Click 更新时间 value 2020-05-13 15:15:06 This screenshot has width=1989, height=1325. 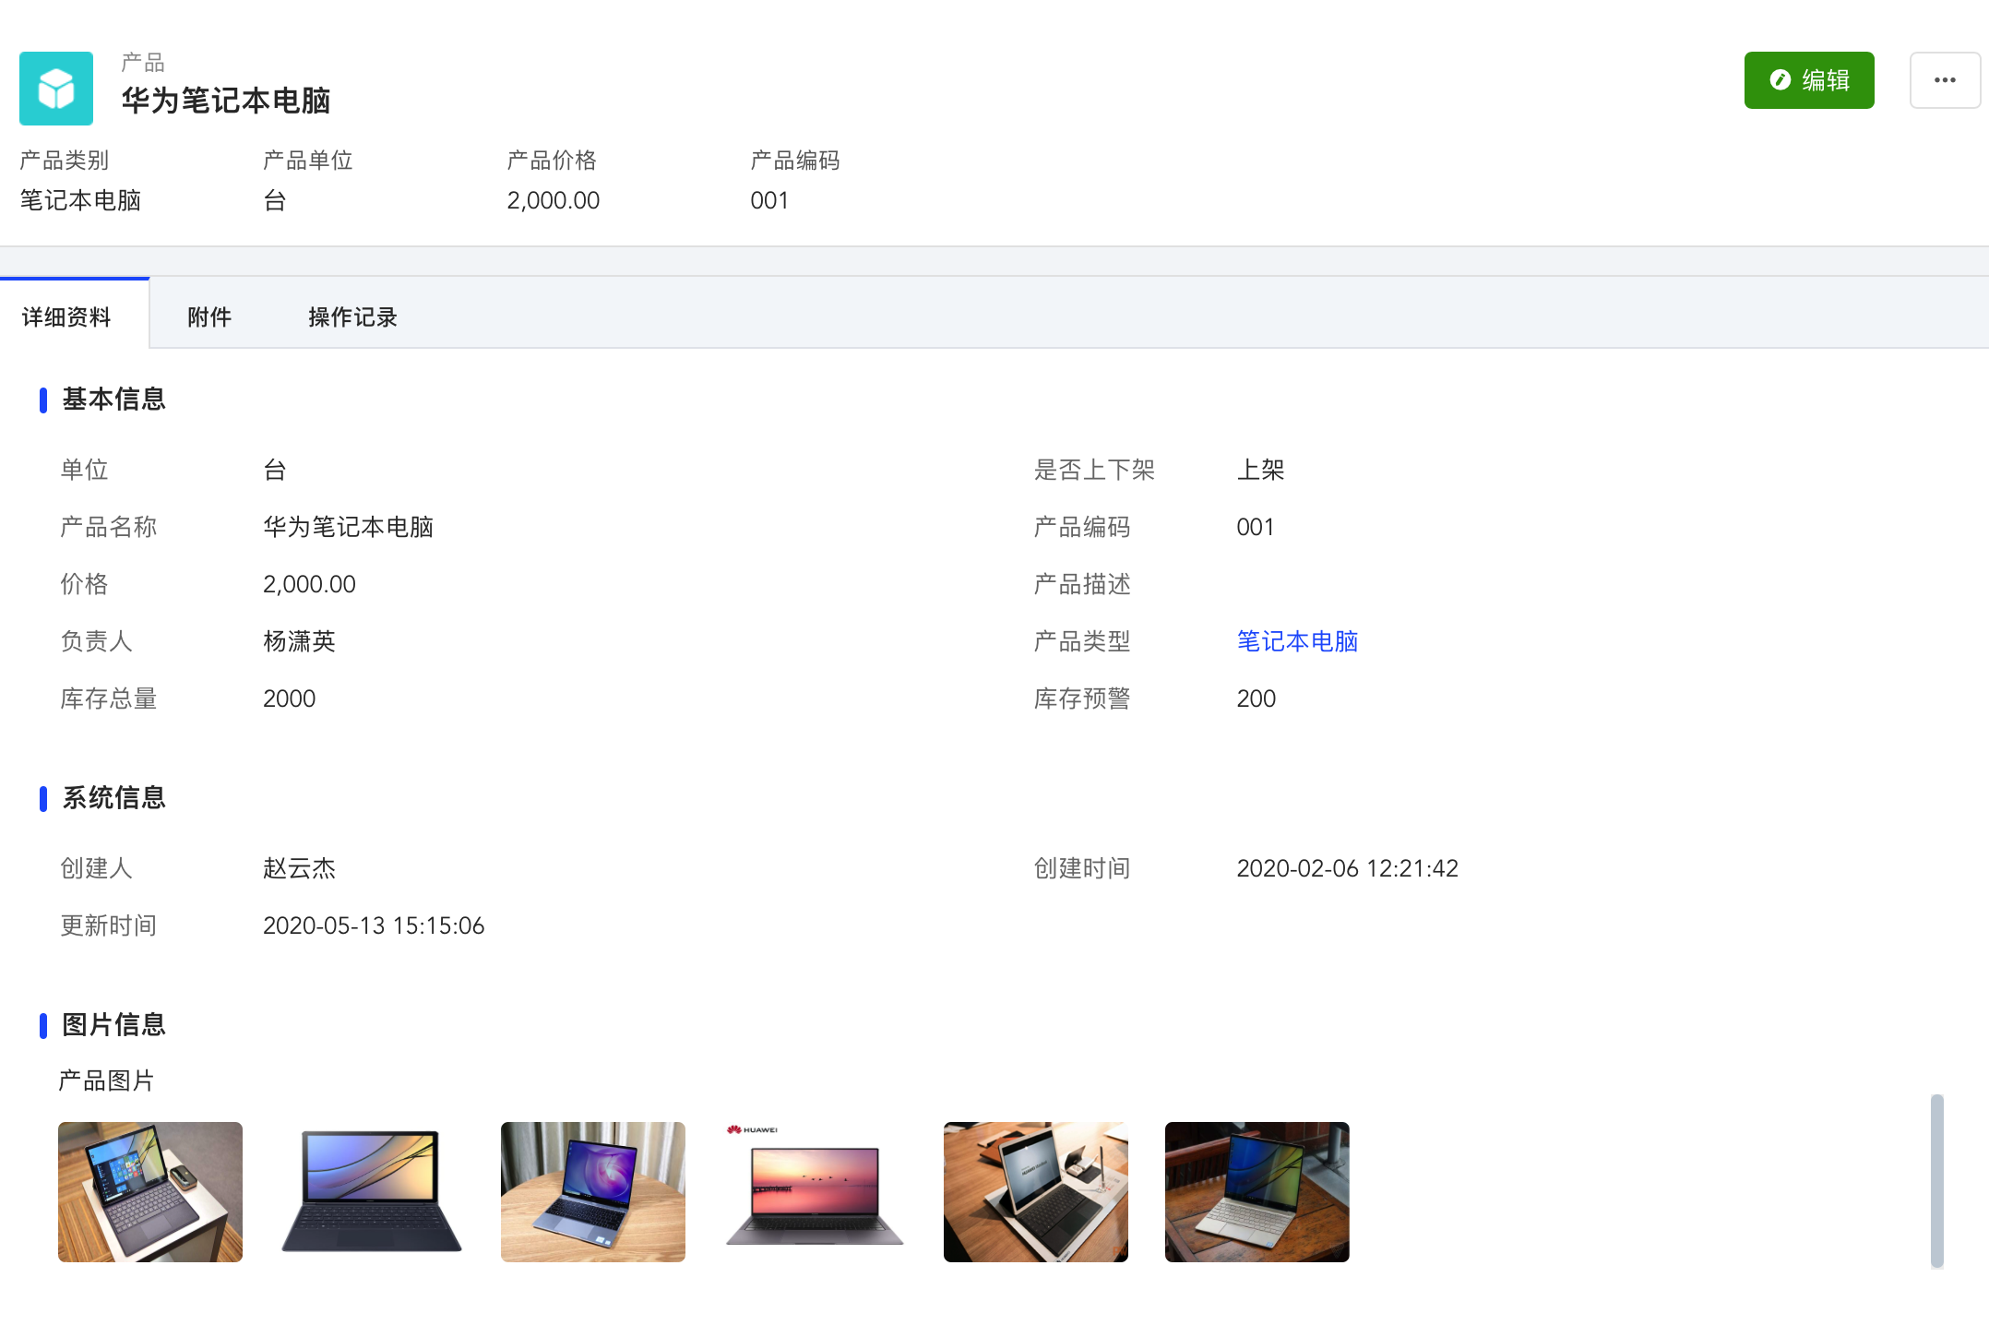[374, 925]
